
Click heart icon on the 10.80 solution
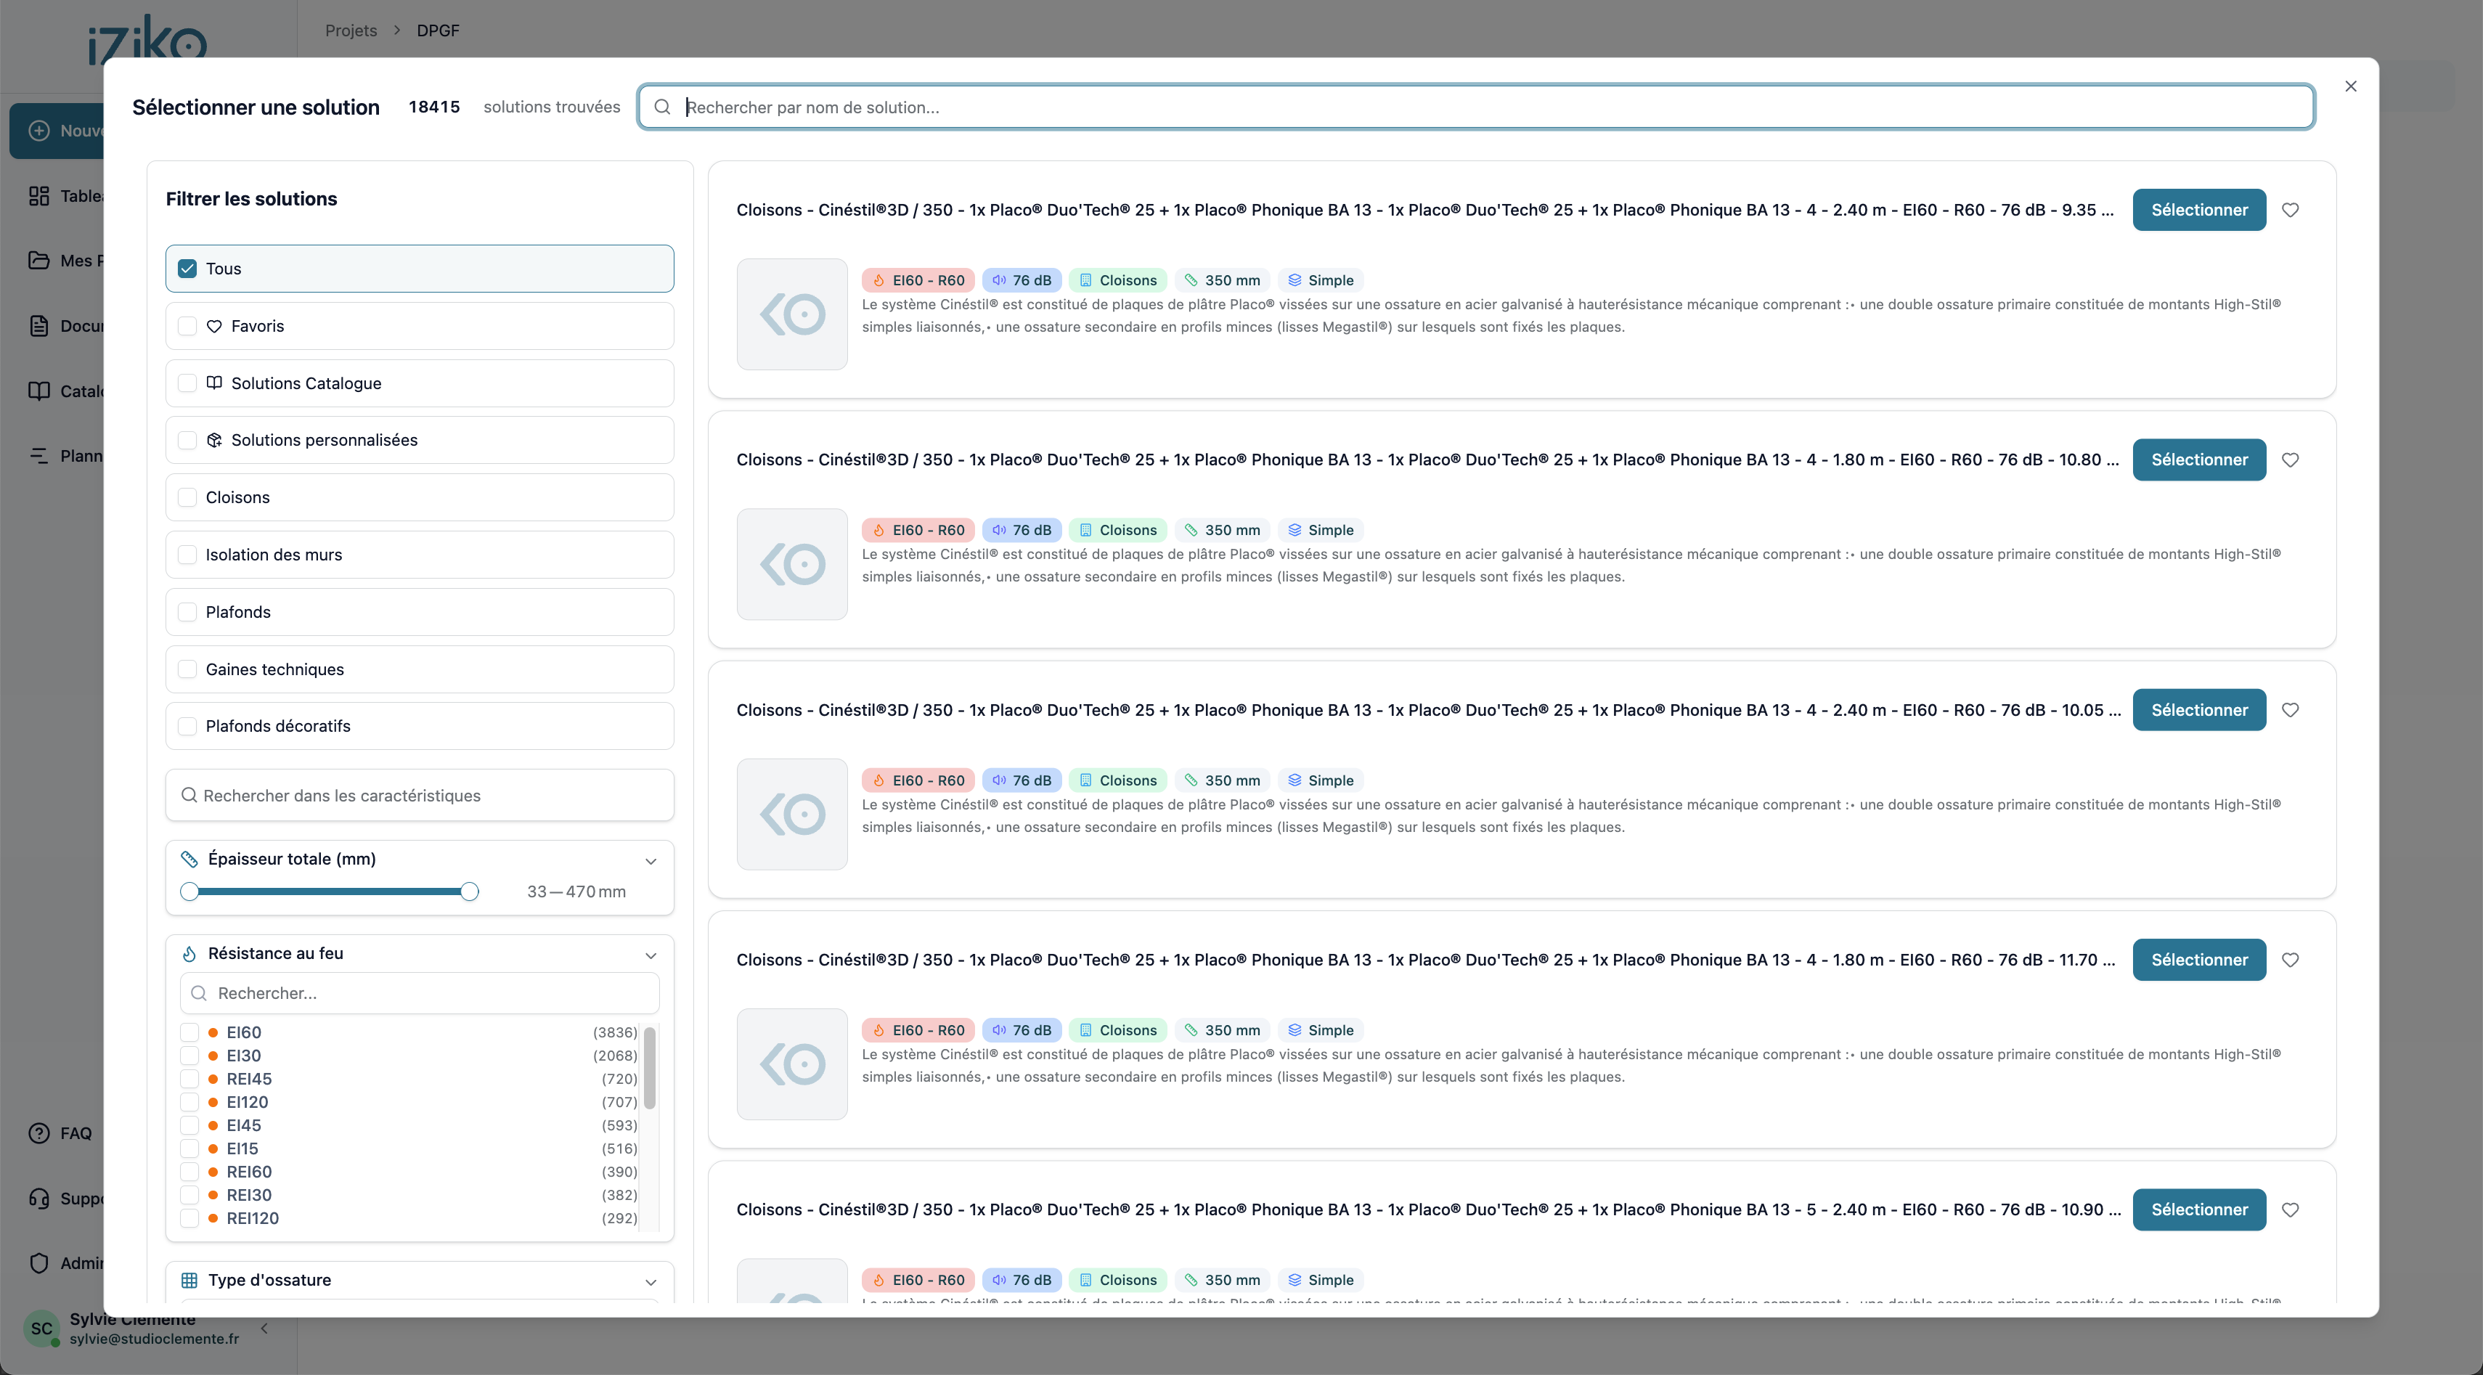[x=2290, y=460]
